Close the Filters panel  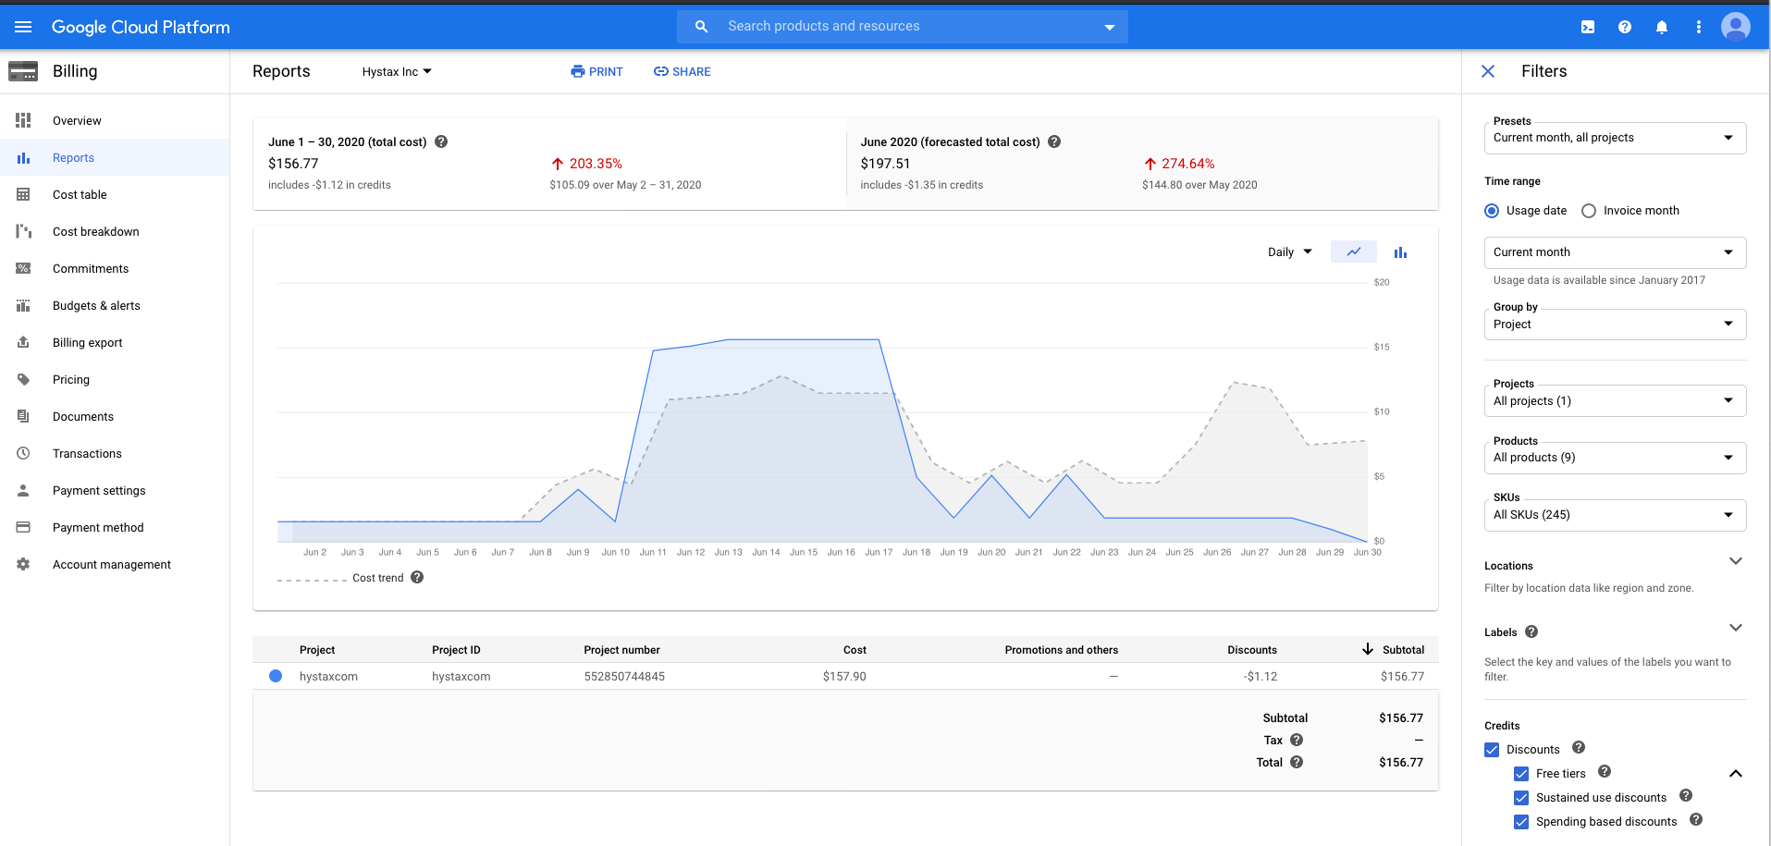pos(1488,71)
